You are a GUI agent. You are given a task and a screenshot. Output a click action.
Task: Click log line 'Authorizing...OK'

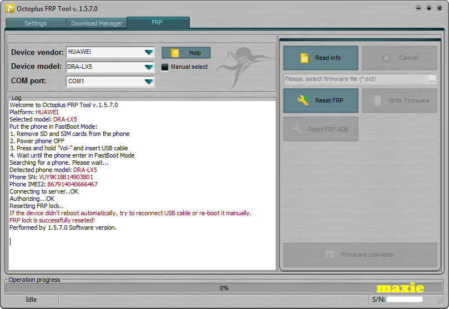[x=32, y=199]
